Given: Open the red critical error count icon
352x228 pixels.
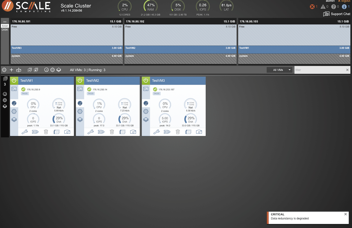Looking at the screenshot, I should point(312,7).
